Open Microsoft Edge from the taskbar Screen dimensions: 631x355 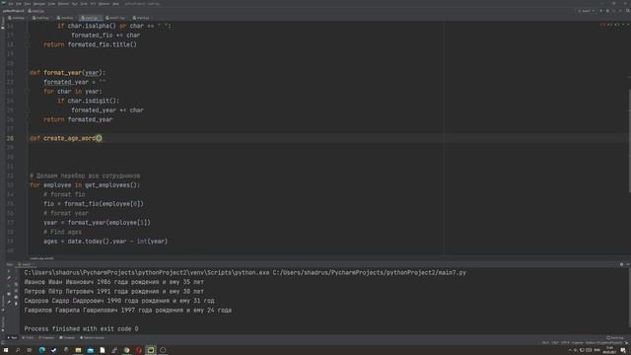click(41, 350)
